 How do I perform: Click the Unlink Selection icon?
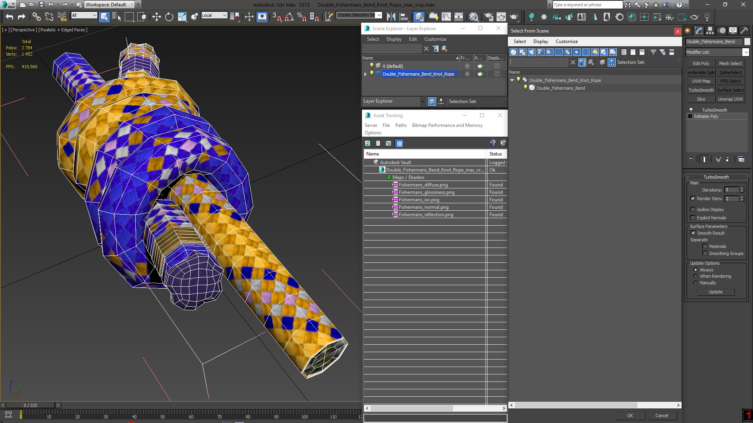(49, 17)
